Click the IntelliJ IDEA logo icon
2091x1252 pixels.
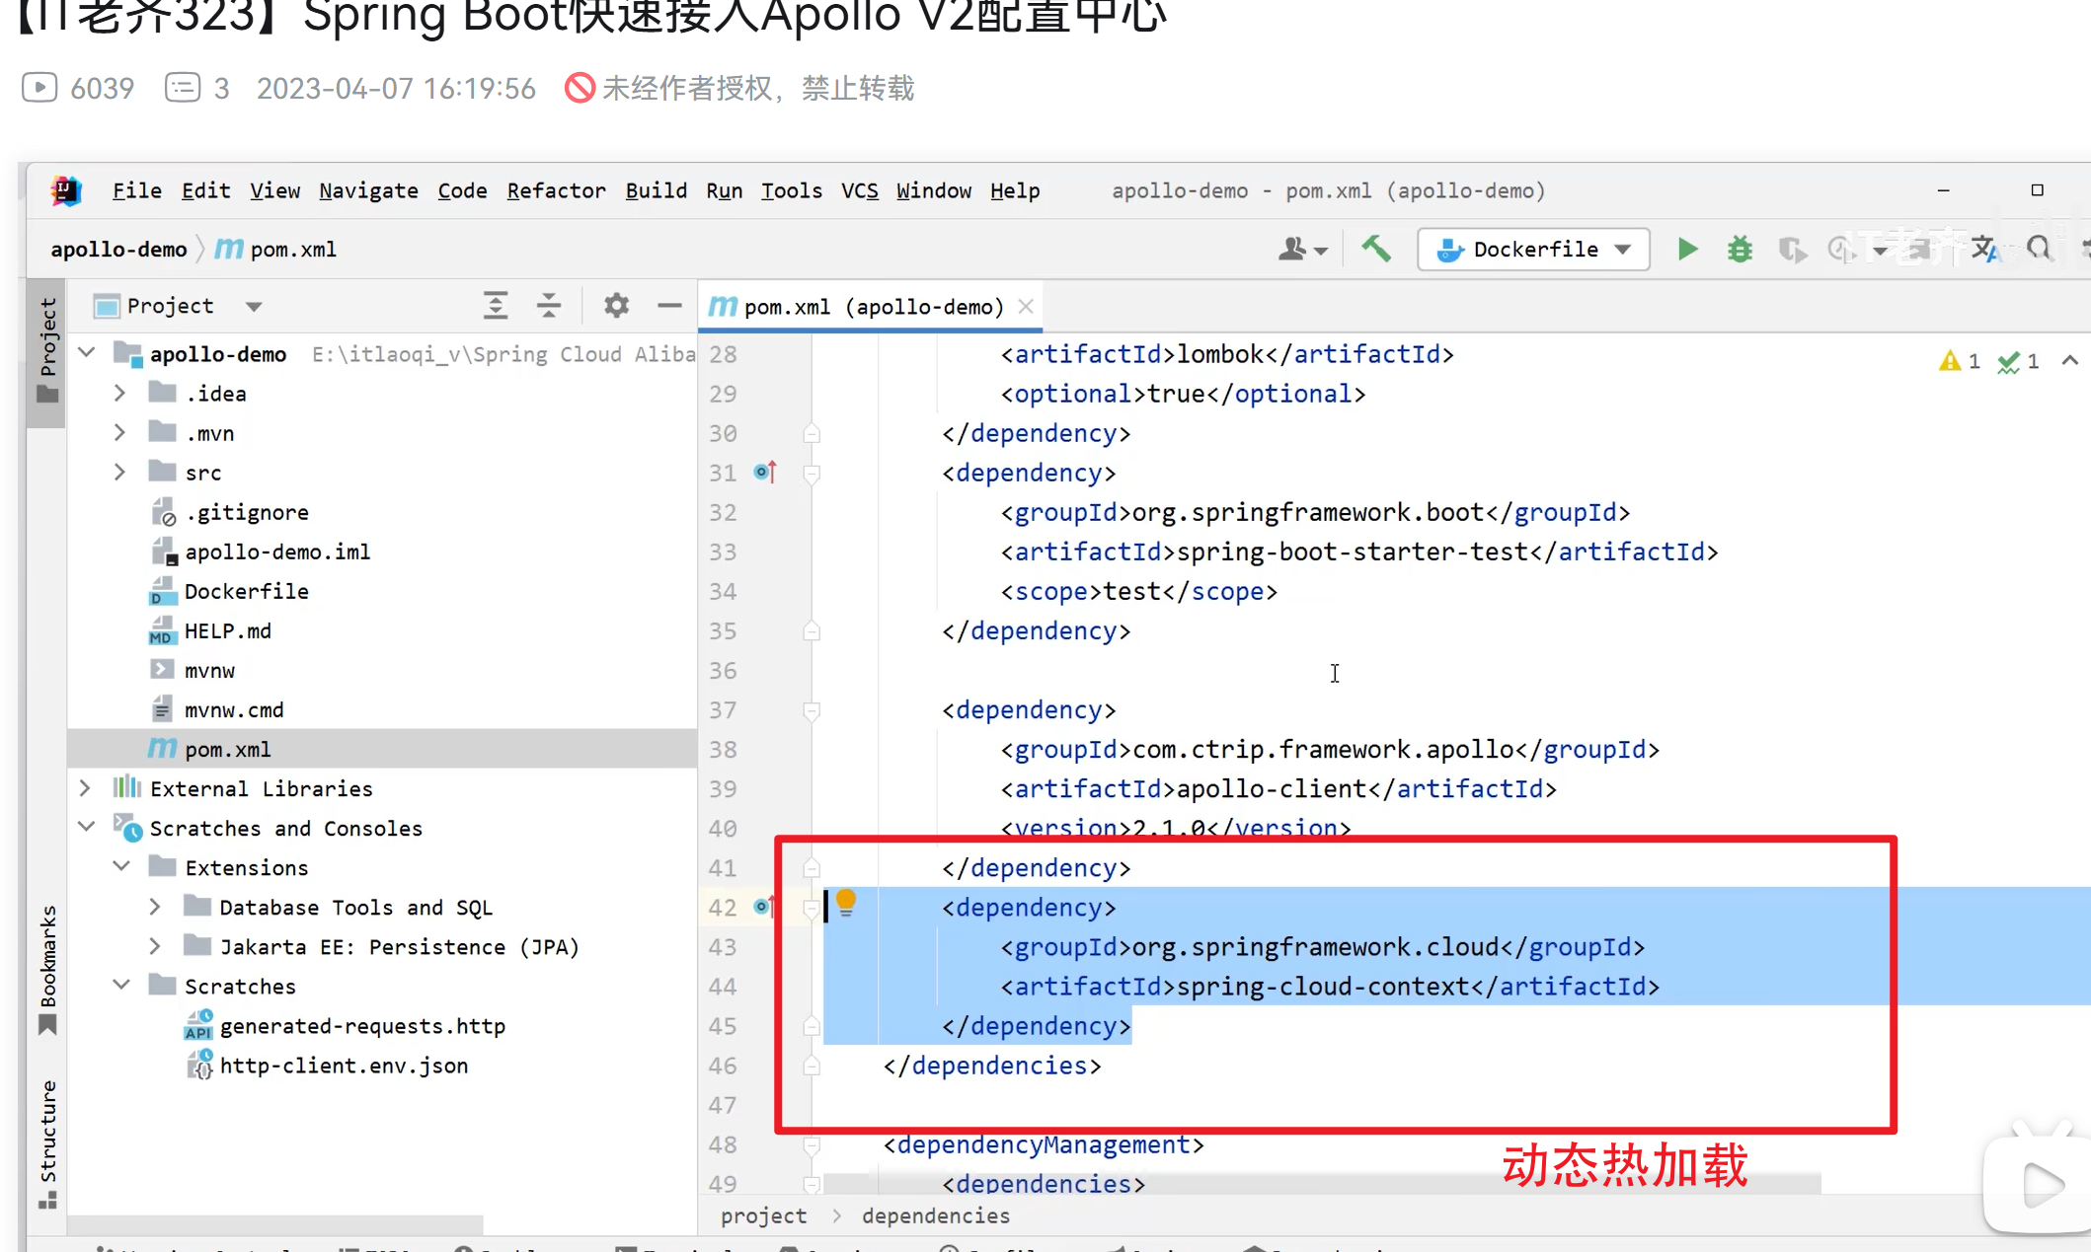click(66, 190)
